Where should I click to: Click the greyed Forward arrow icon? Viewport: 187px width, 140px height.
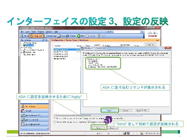(x=88, y=36)
